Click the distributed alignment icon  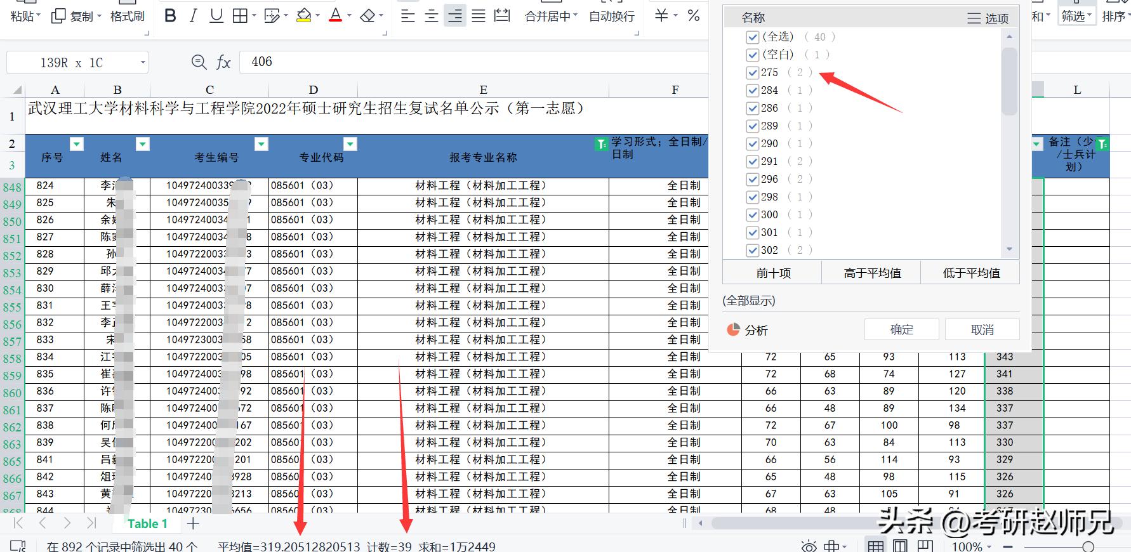[502, 16]
